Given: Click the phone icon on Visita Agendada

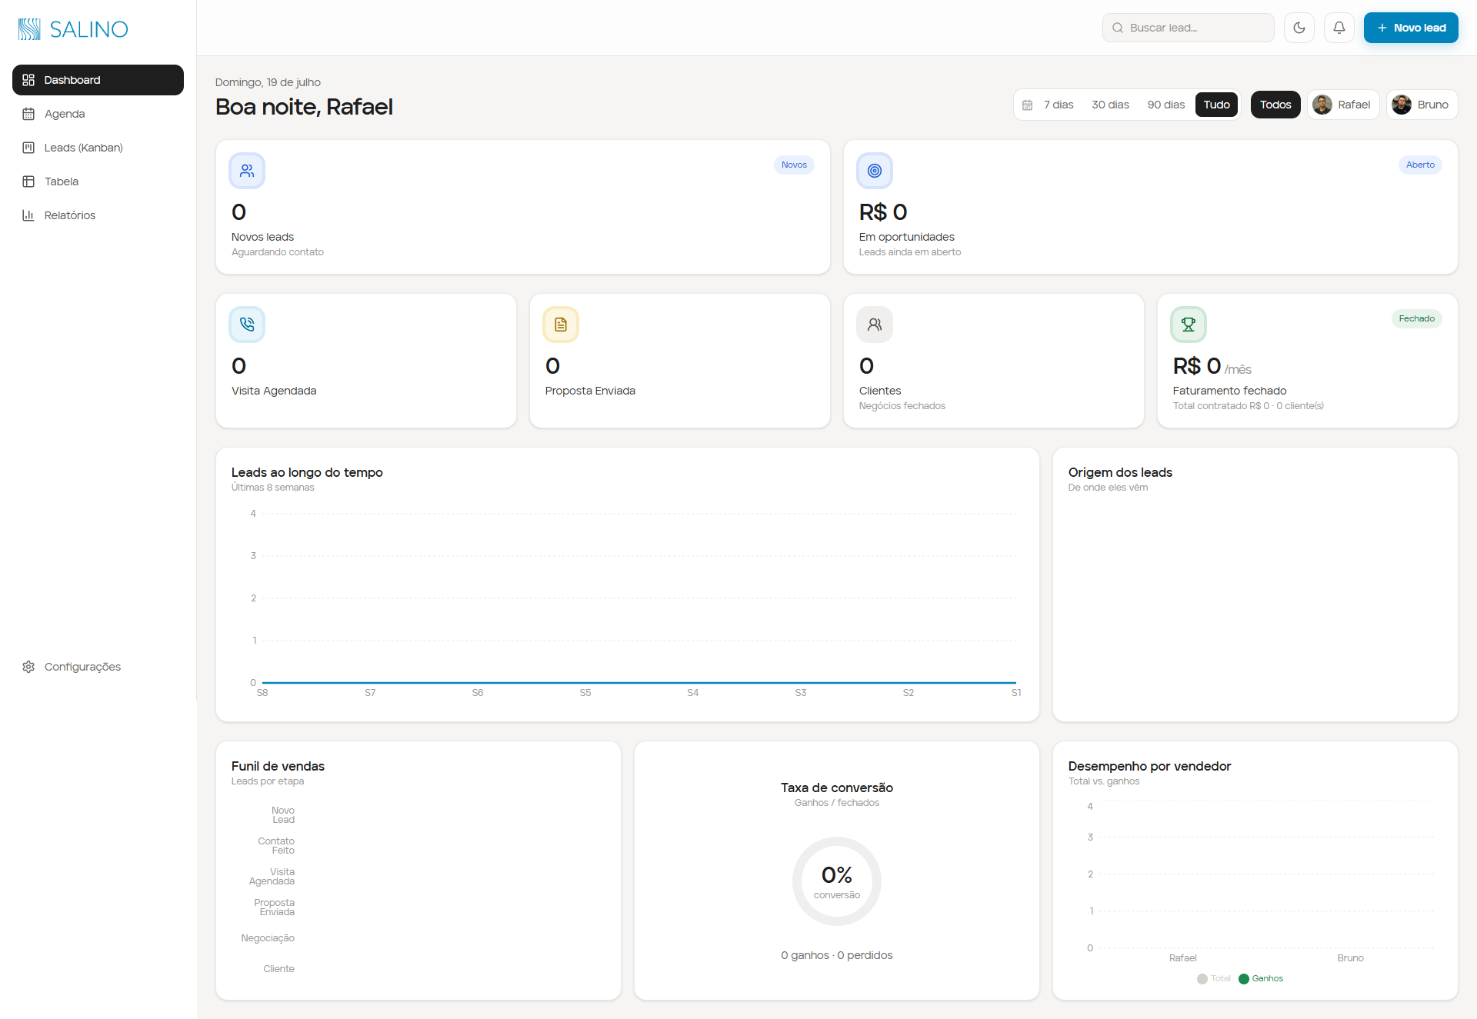Looking at the screenshot, I should (247, 325).
